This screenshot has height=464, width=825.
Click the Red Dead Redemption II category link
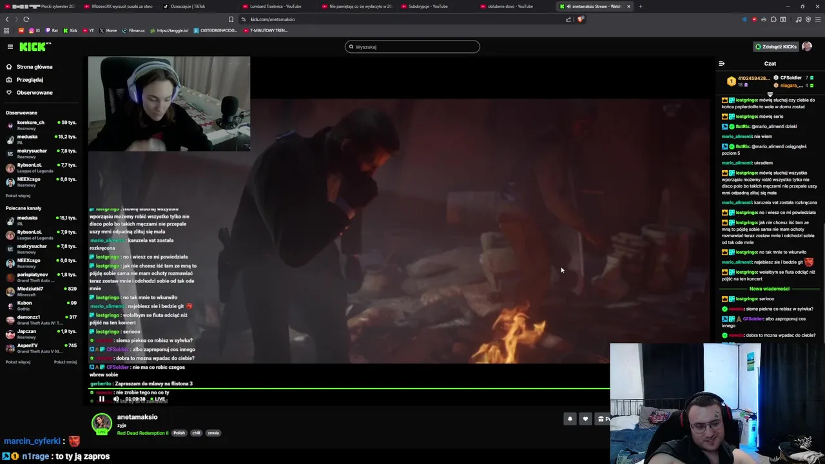(x=142, y=433)
